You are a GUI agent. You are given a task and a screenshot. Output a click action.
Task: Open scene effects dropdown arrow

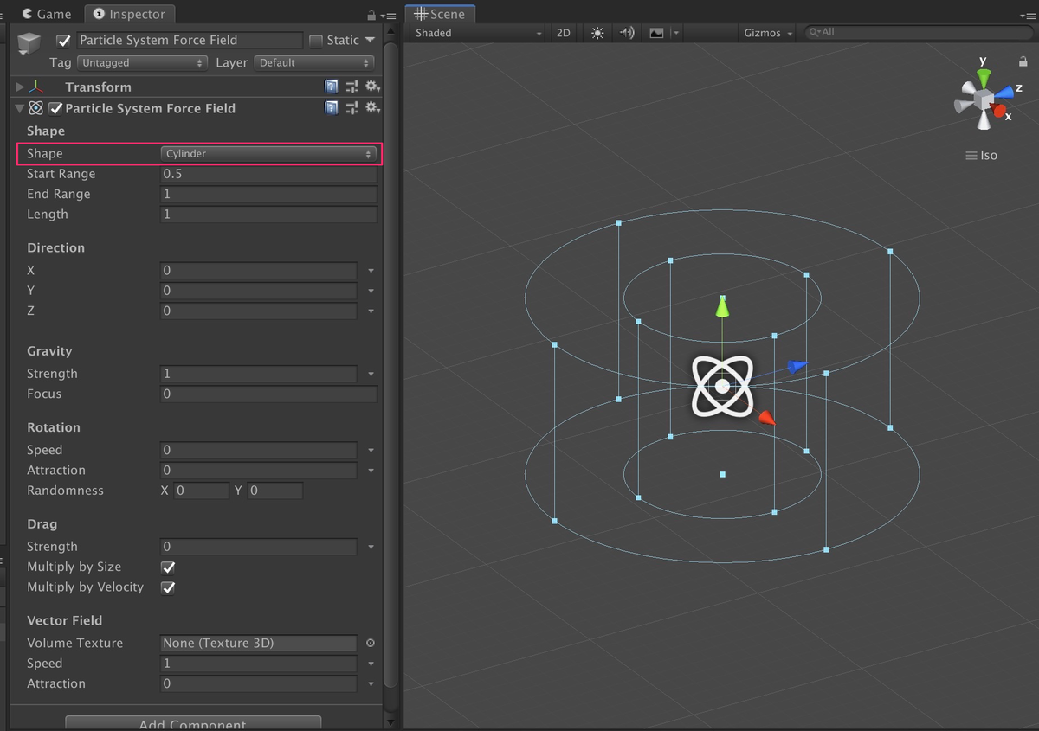(x=675, y=33)
